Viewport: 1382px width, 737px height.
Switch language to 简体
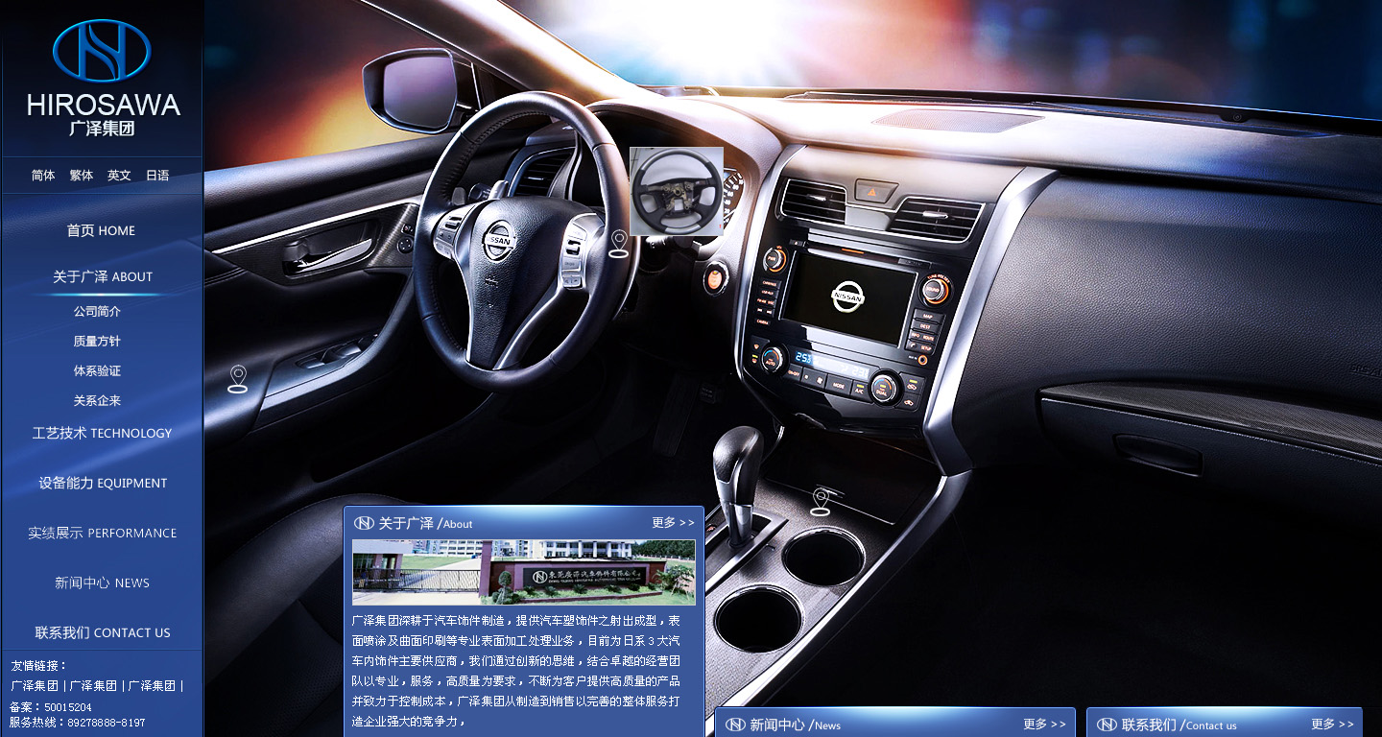click(43, 176)
